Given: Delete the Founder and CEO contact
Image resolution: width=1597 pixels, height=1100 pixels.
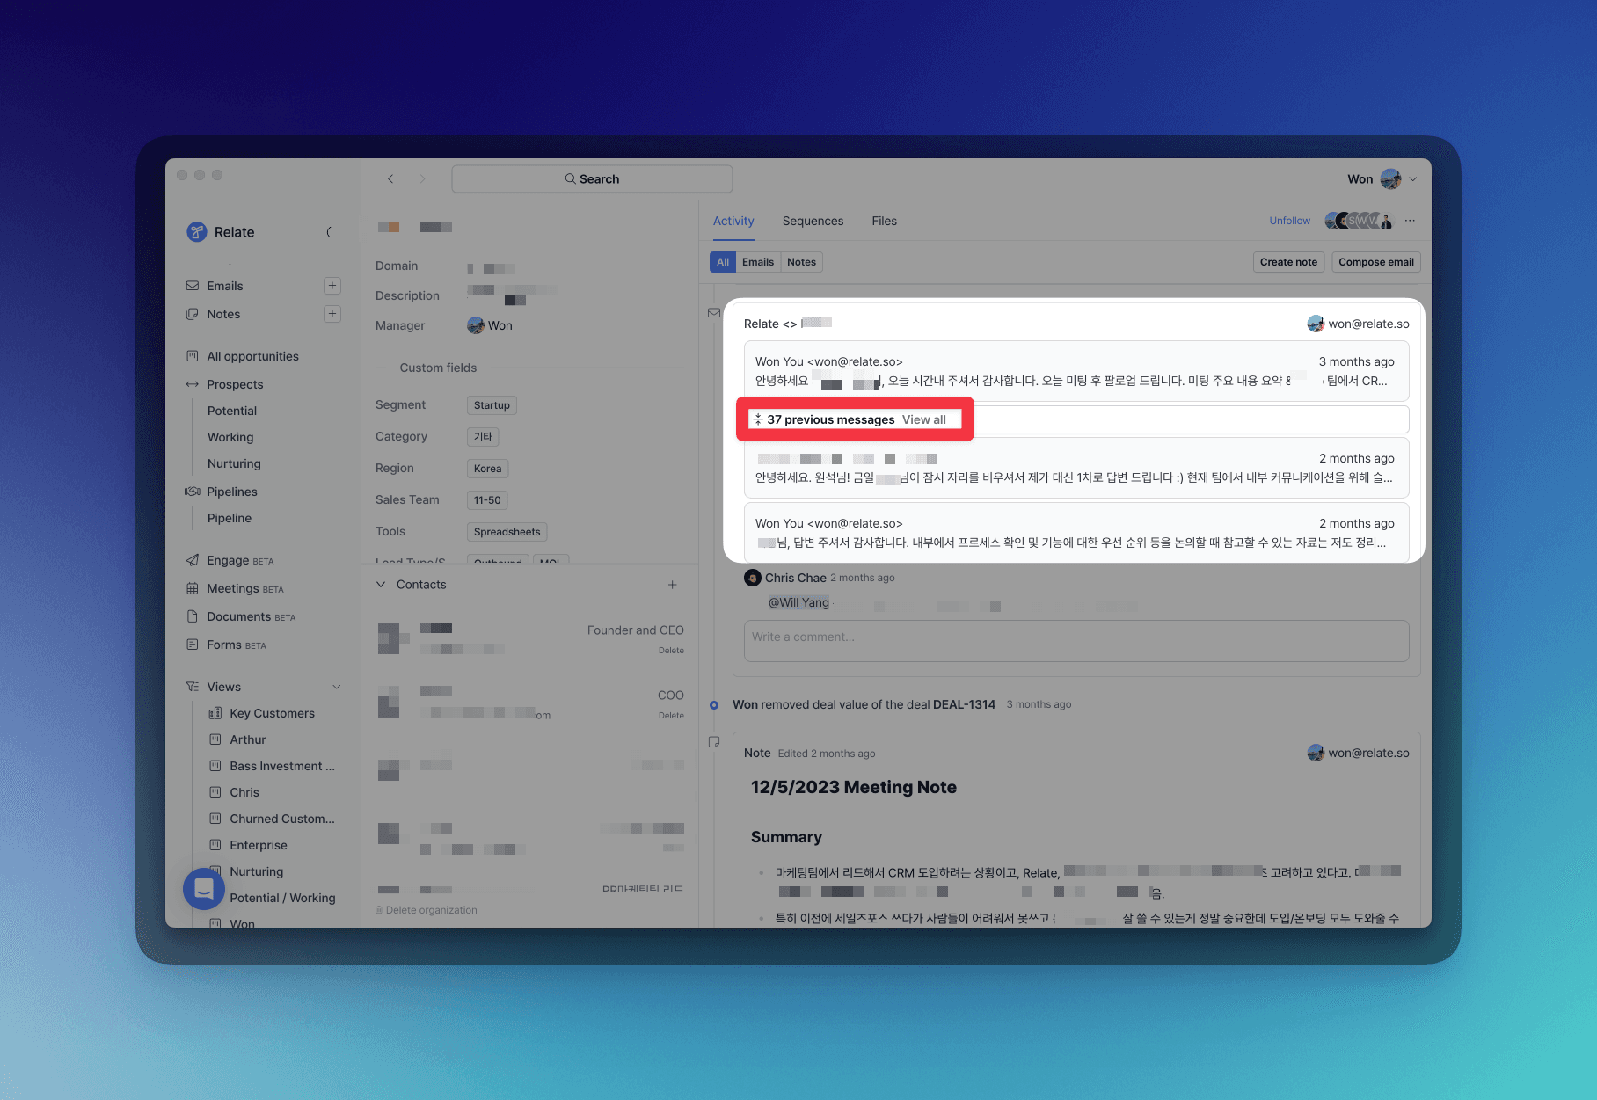Looking at the screenshot, I should pyautogui.click(x=671, y=651).
